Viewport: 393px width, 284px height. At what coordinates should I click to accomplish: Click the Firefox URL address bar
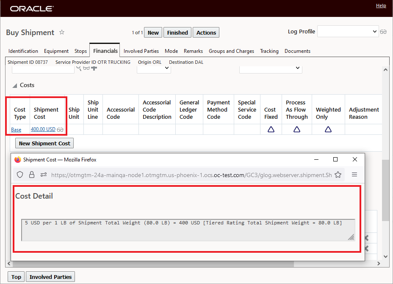pos(179,175)
